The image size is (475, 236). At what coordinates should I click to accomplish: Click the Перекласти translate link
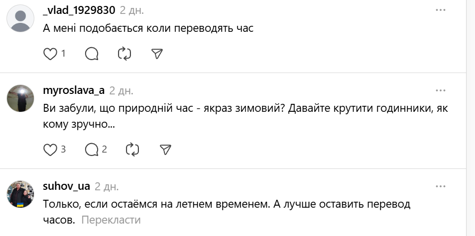[111, 220]
